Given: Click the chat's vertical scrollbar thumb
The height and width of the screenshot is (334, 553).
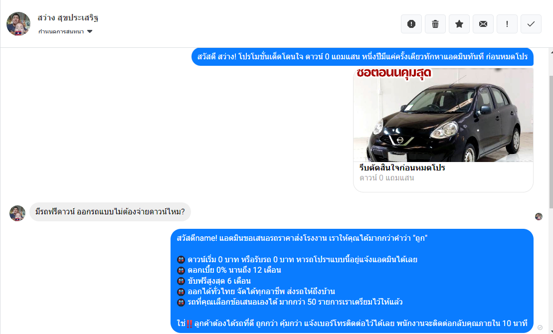Looking at the screenshot, I should click(551, 141).
